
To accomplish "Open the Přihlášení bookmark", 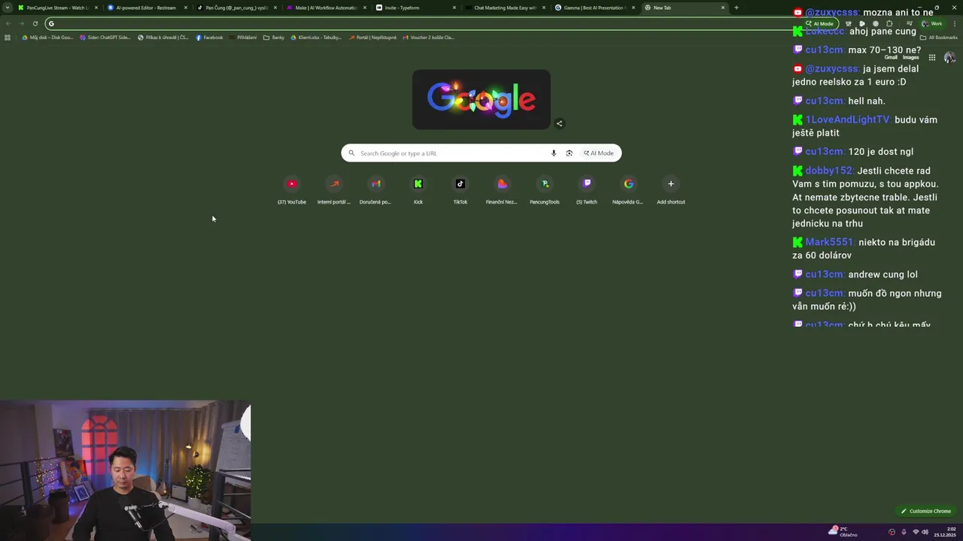I will point(243,37).
